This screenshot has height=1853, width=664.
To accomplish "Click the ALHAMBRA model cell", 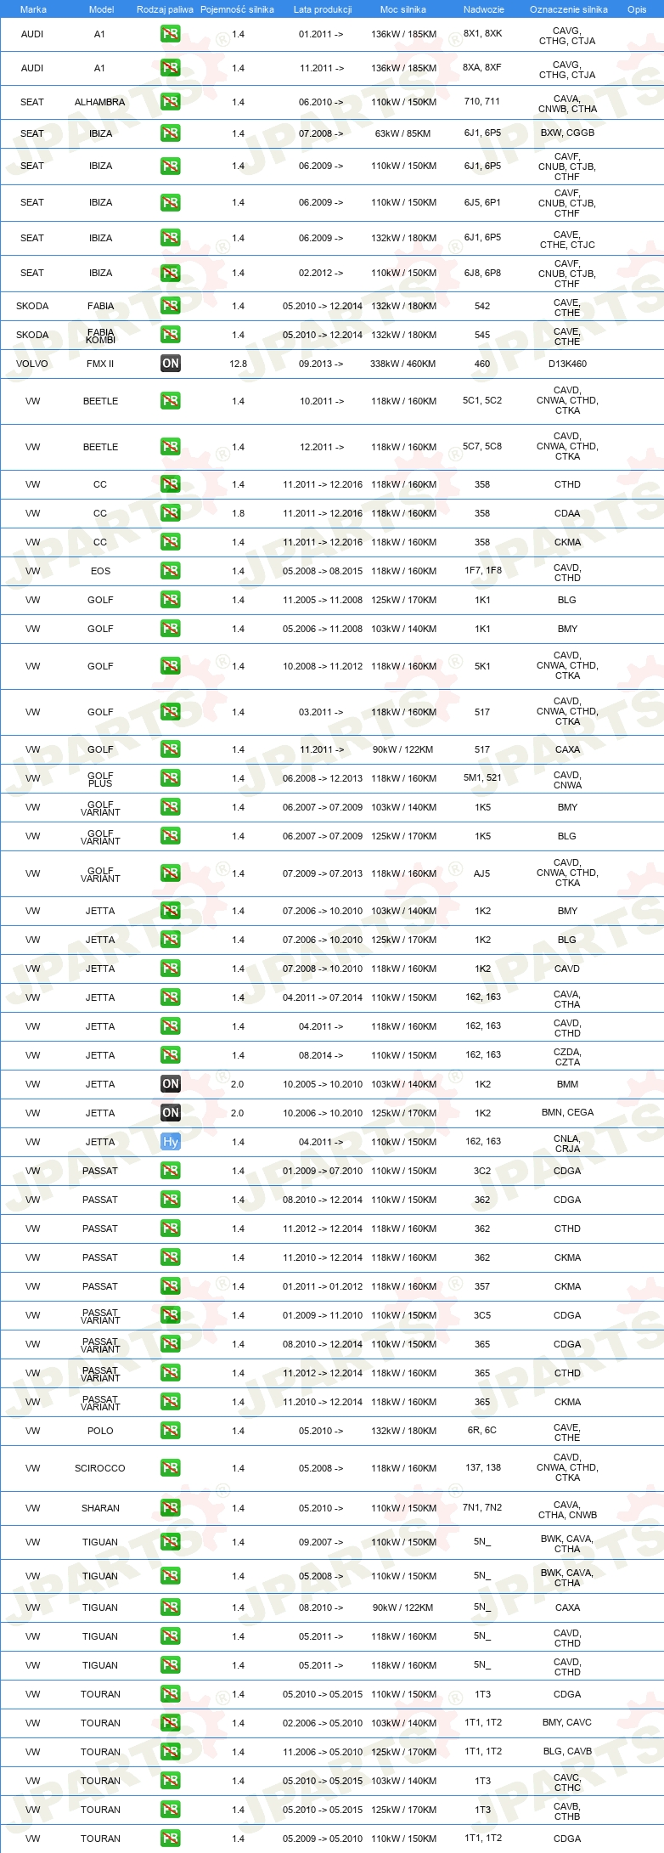I will pos(100,102).
